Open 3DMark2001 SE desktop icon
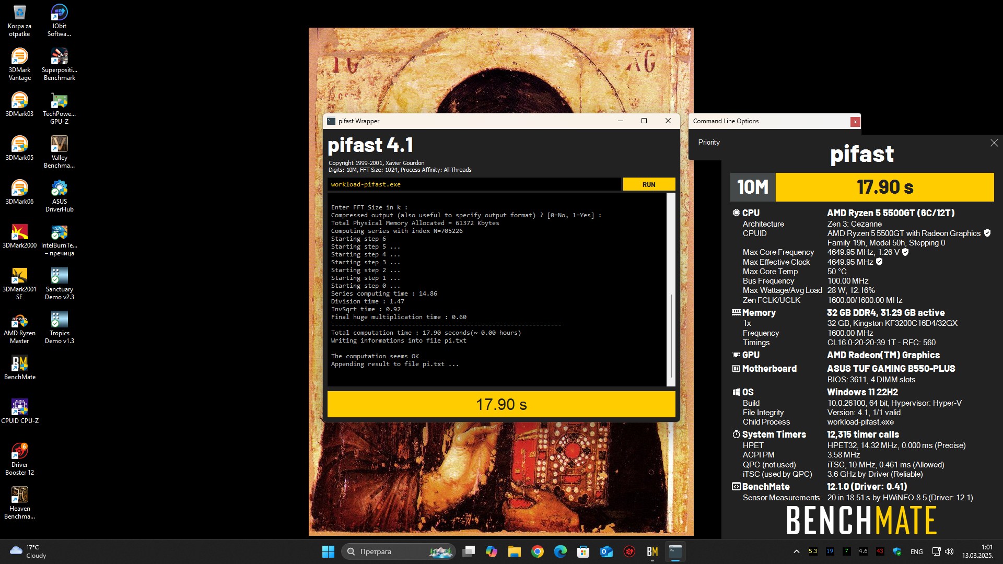The image size is (1003, 564). 19,284
